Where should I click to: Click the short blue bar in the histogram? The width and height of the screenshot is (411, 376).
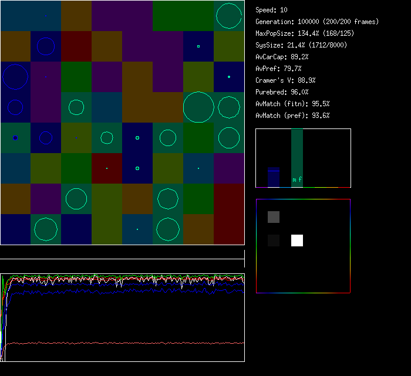(x=274, y=178)
